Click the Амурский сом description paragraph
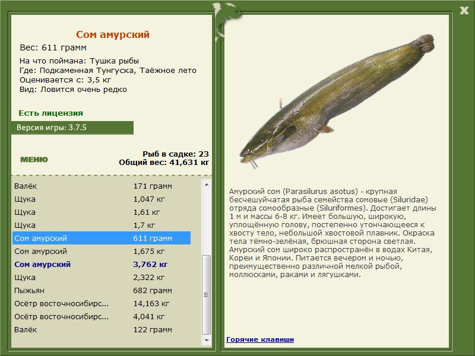The image size is (475, 356). click(332, 233)
